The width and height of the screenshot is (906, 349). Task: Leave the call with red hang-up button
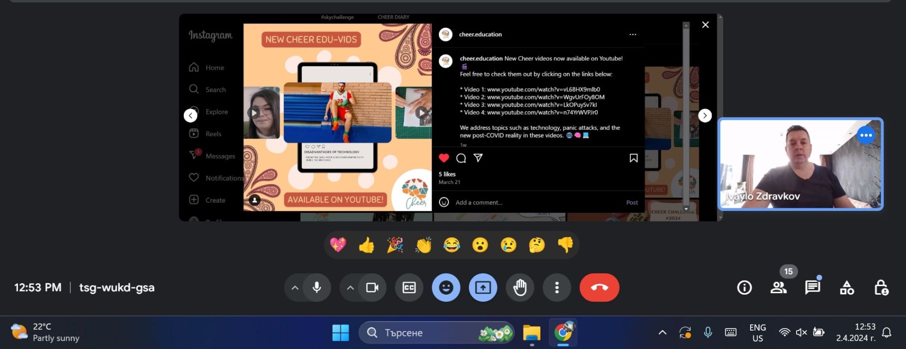tap(599, 288)
